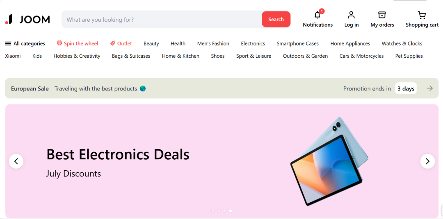Show the next banner slide
443x219 pixels.
coord(427,161)
